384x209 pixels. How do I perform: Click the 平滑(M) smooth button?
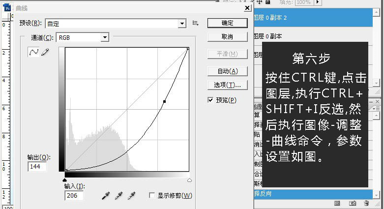tap(227, 54)
